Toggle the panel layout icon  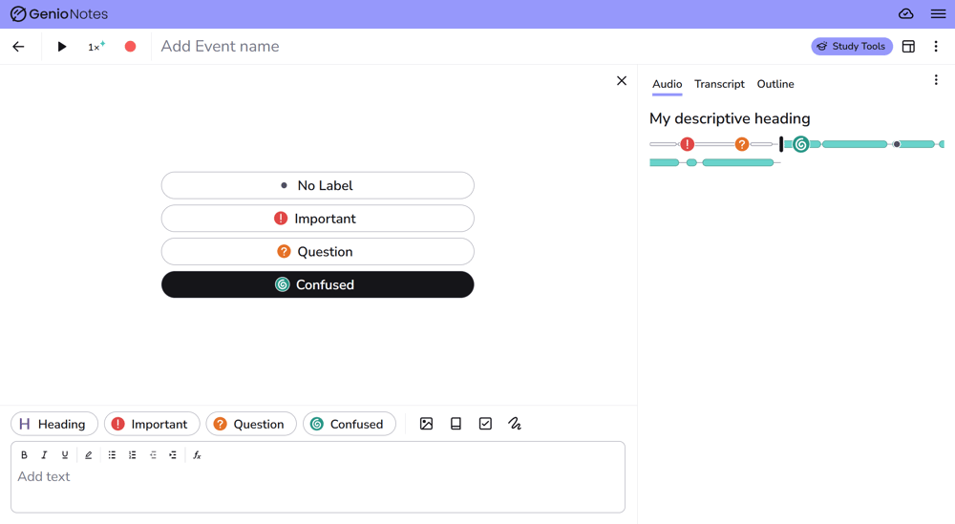click(x=908, y=46)
